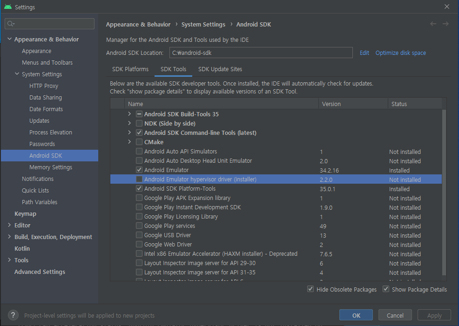Viewport: 459px width, 326px height.
Task: Click the SDK tools list scrollbar
Action: point(444,192)
